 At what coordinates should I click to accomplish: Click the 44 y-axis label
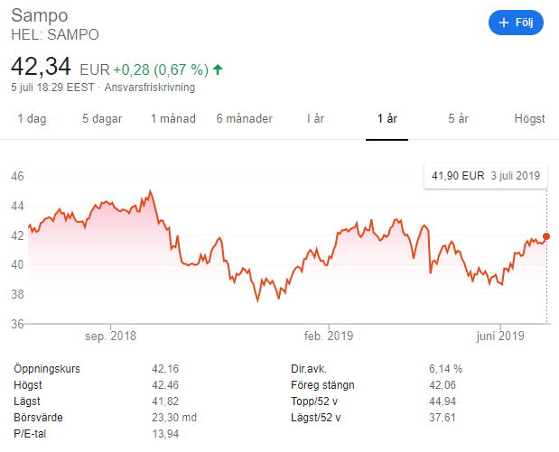(x=17, y=206)
